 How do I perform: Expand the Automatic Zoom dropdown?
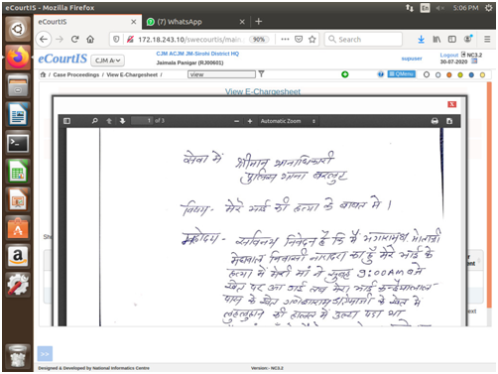tap(288, 121)
